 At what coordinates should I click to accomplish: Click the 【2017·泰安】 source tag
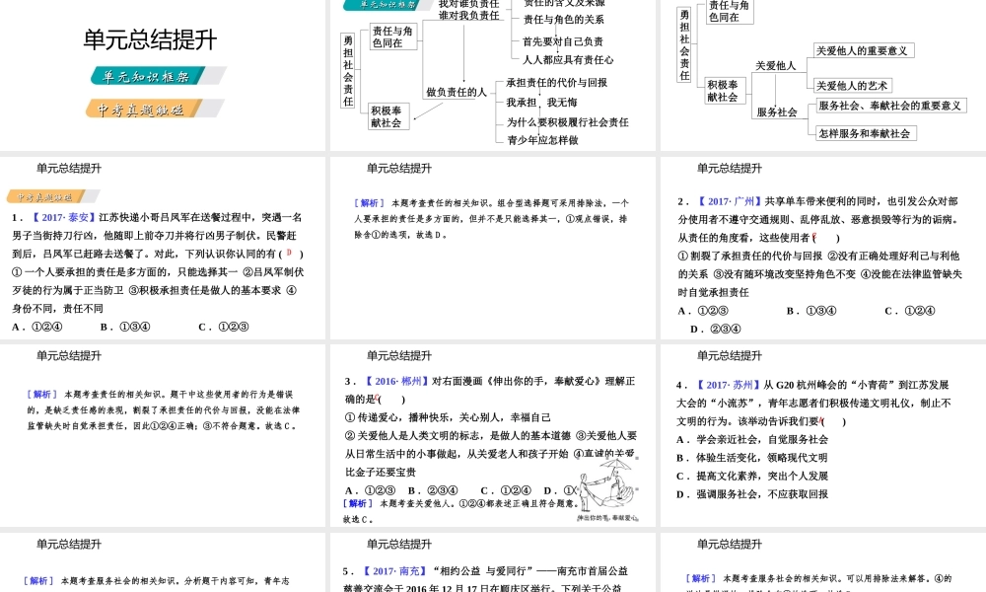(x=62, y=217)
